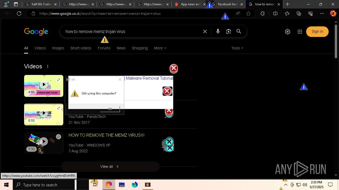Focus the address bar URL

click(x=100, y=13)
